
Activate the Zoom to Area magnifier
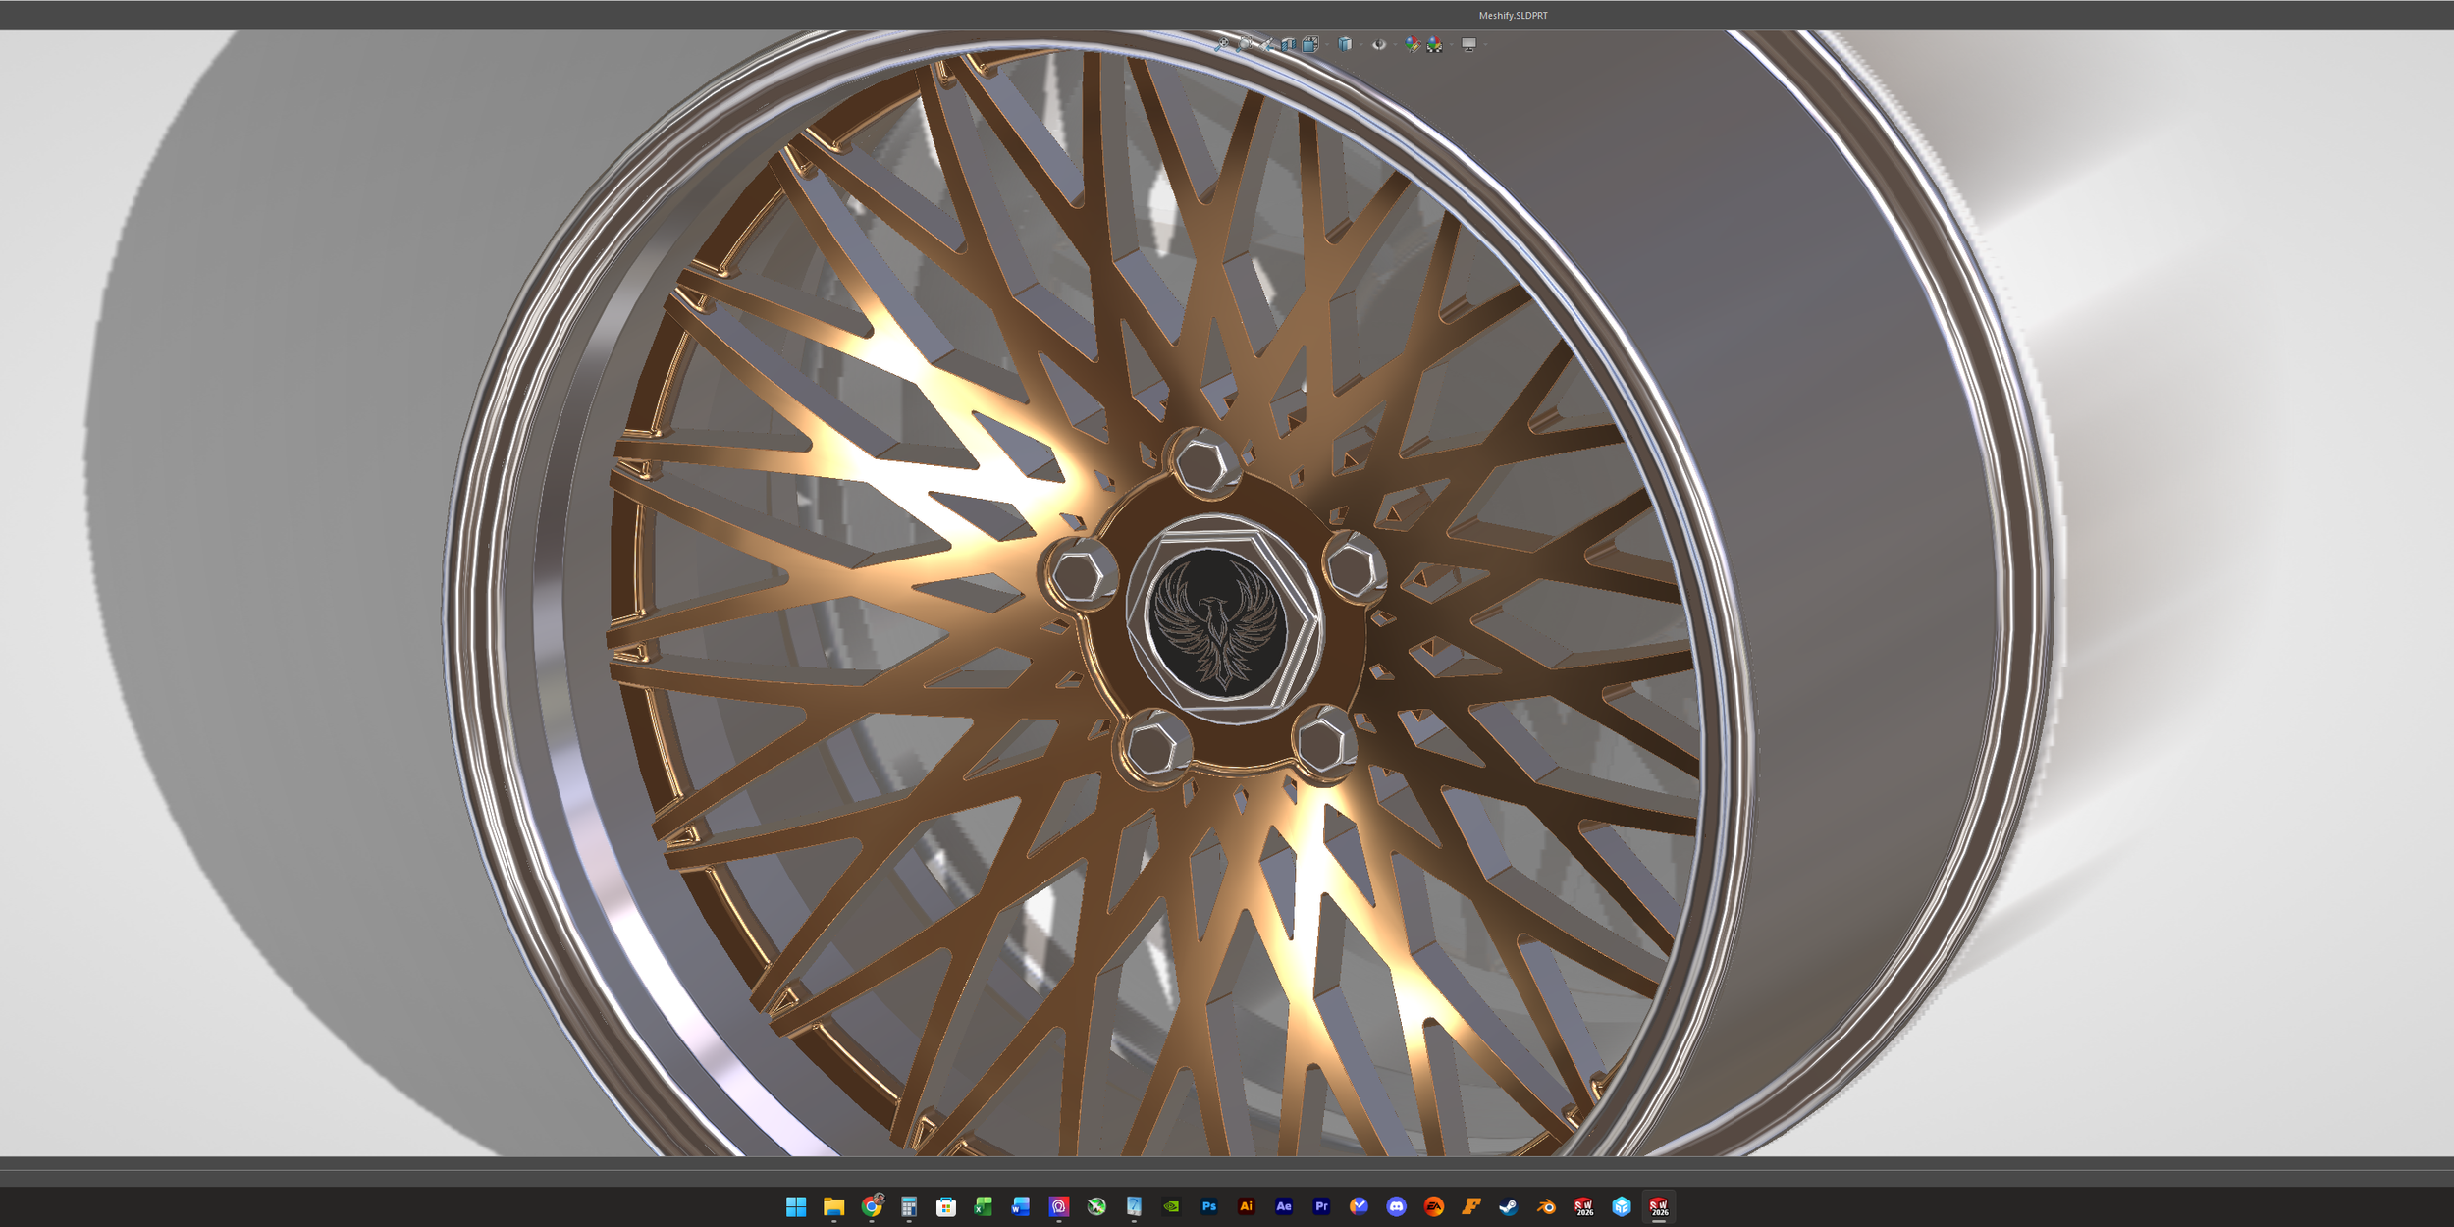tap(1245, 44)
